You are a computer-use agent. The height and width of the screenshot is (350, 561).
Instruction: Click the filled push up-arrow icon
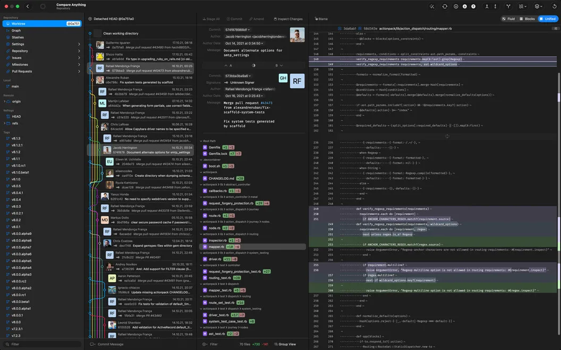click(x=473, y=6)
